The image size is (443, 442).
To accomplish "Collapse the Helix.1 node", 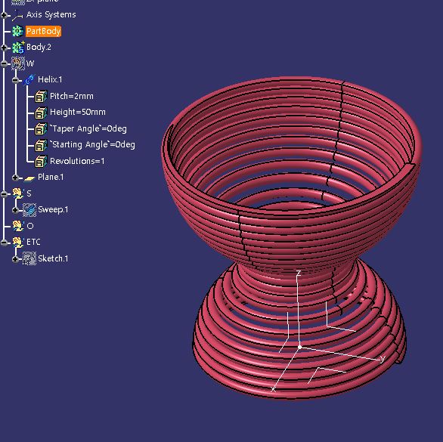I will (x=16, y=80).
